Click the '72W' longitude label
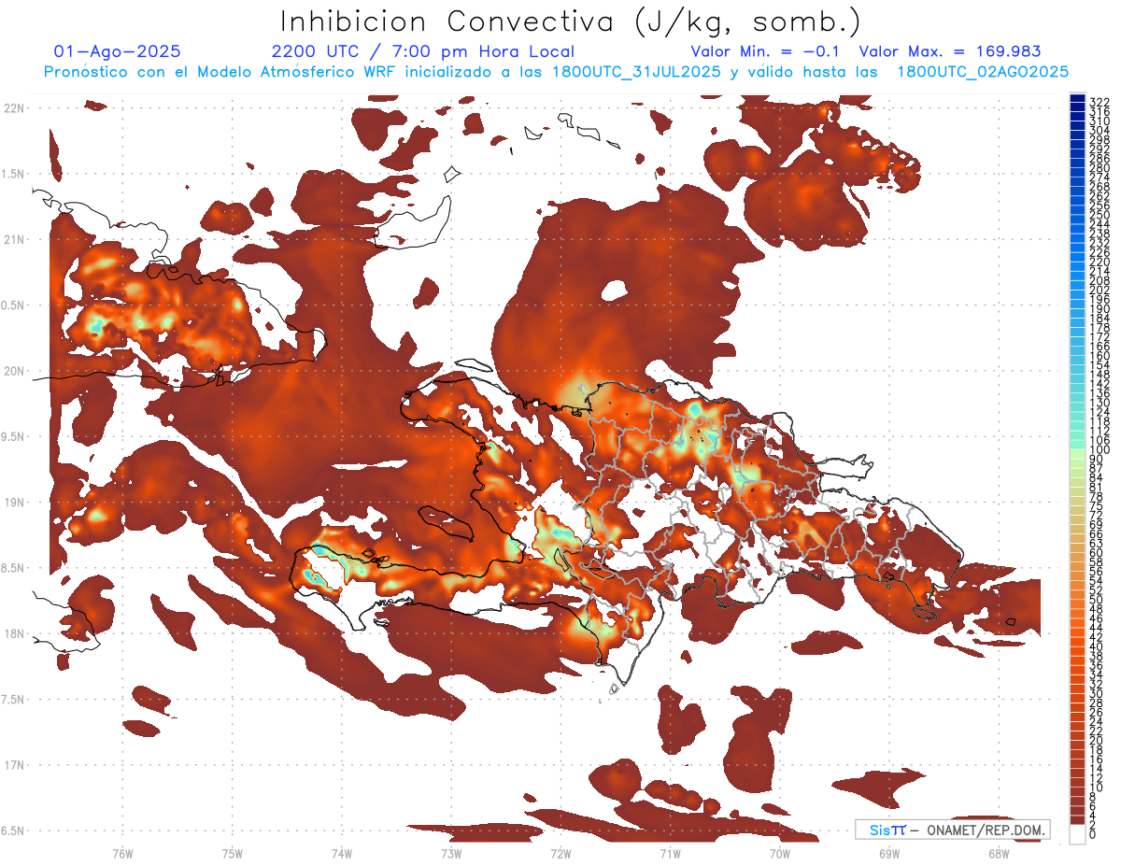This screenshot has width=1121, height=866. click(560, 852)
